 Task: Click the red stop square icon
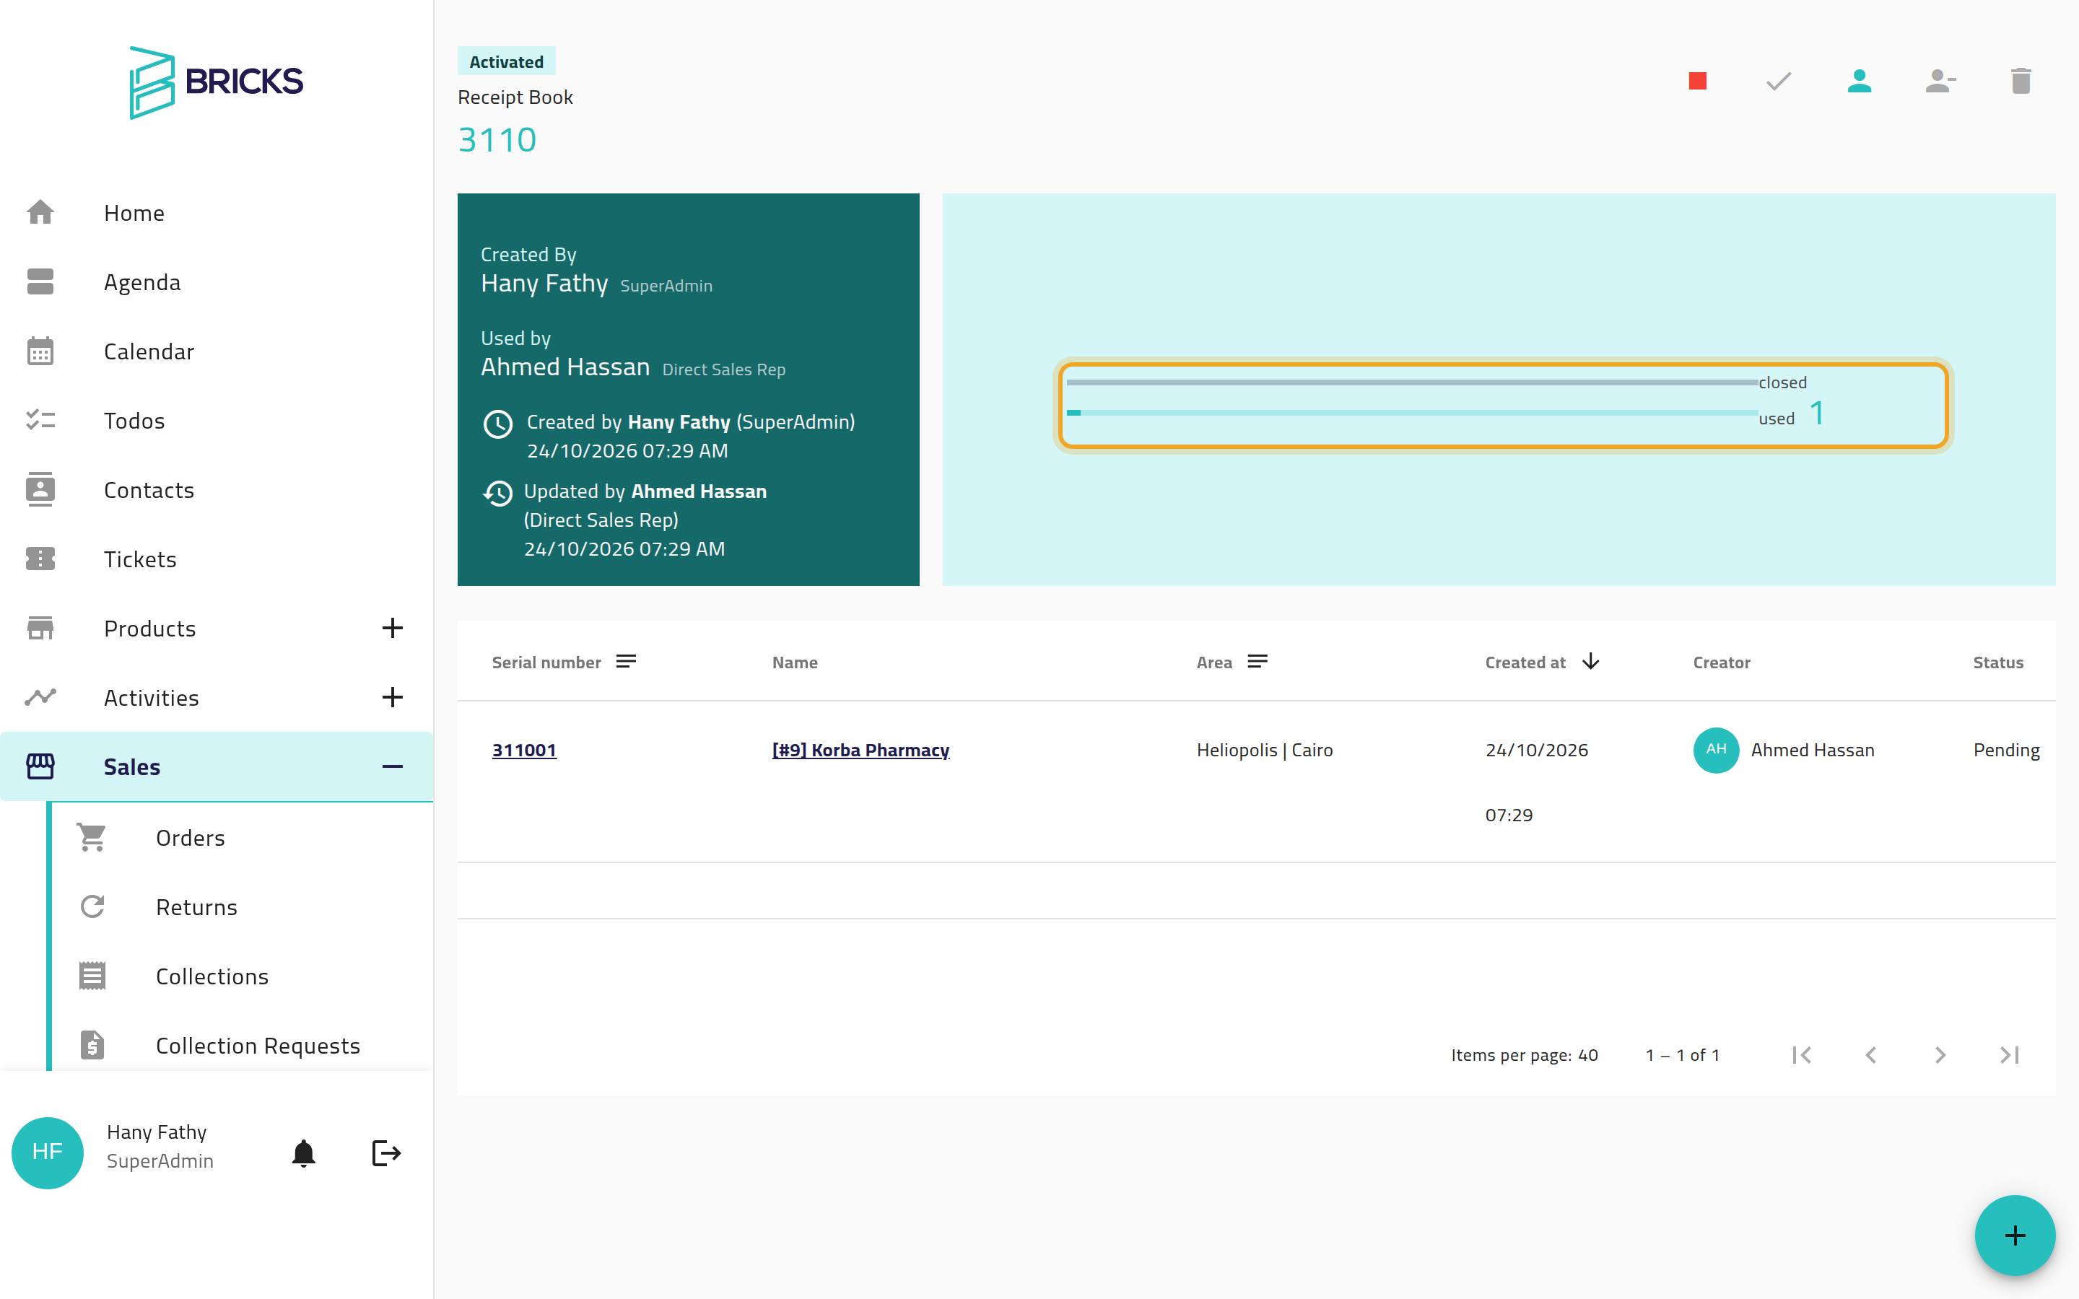click(1698, 81)
